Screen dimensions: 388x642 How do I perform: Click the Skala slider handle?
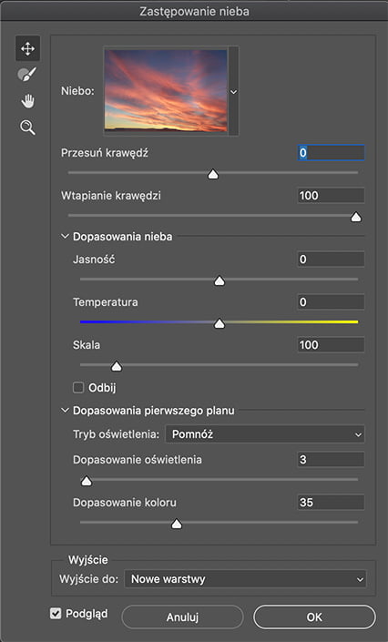(x=117, y=366)
